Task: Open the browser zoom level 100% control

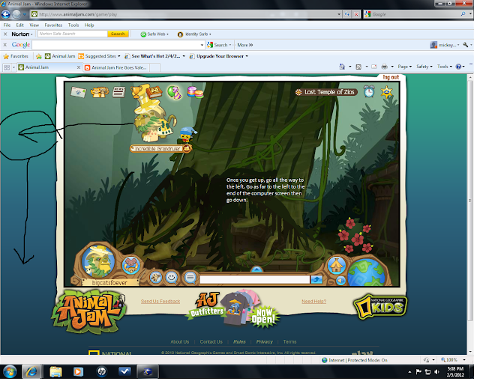Action: click(453, 360)
